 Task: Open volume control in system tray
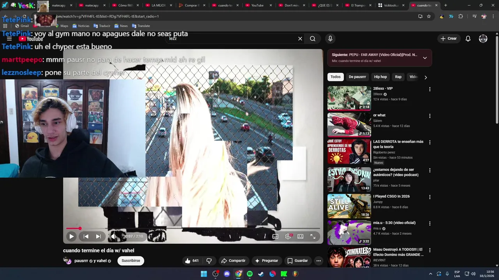473,274
